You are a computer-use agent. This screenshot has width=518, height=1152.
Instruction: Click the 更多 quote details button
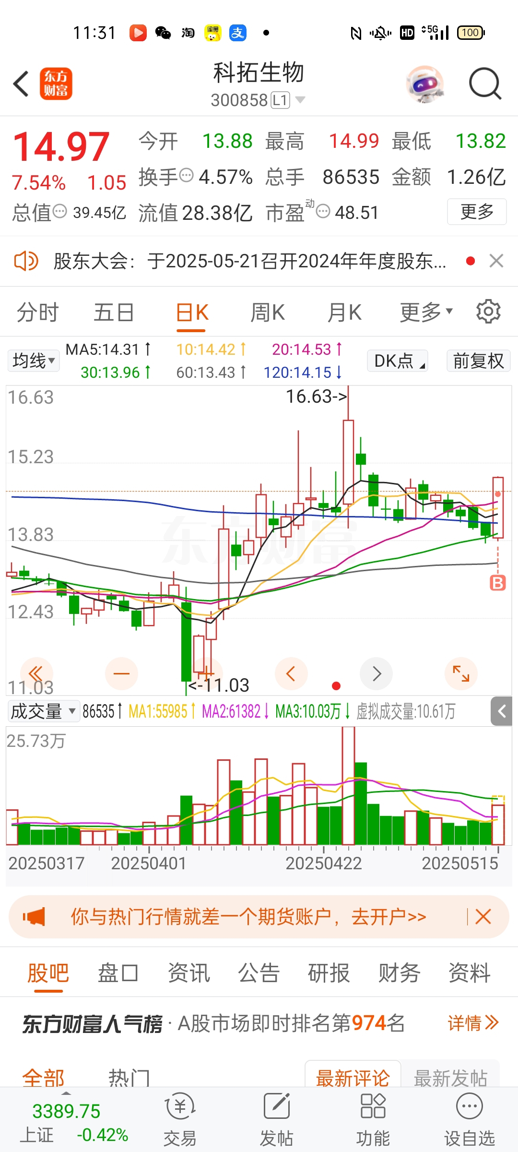point(477,212)
